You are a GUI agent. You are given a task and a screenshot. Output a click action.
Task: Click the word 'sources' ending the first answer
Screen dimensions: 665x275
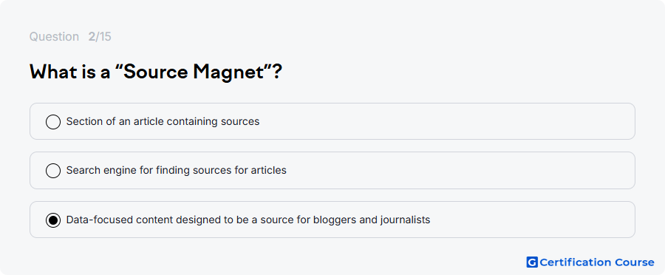click(240, 121)
